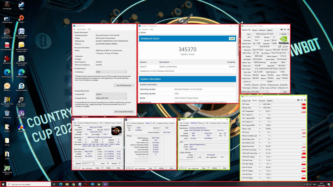333x187 pixels.
Task: Switch to Advanced tab in GPU-Z Graphics Card
Action: pyautogui.click(x=262, y=30)
